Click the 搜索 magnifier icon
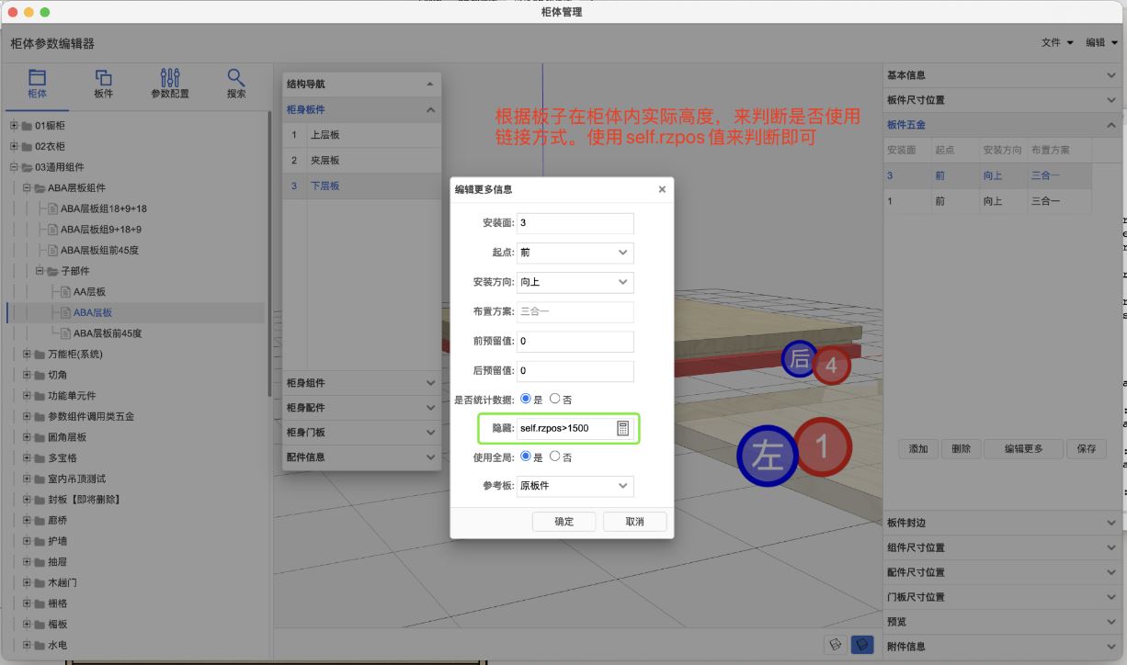The image size is (1127, 665). (x=236, y=84)
